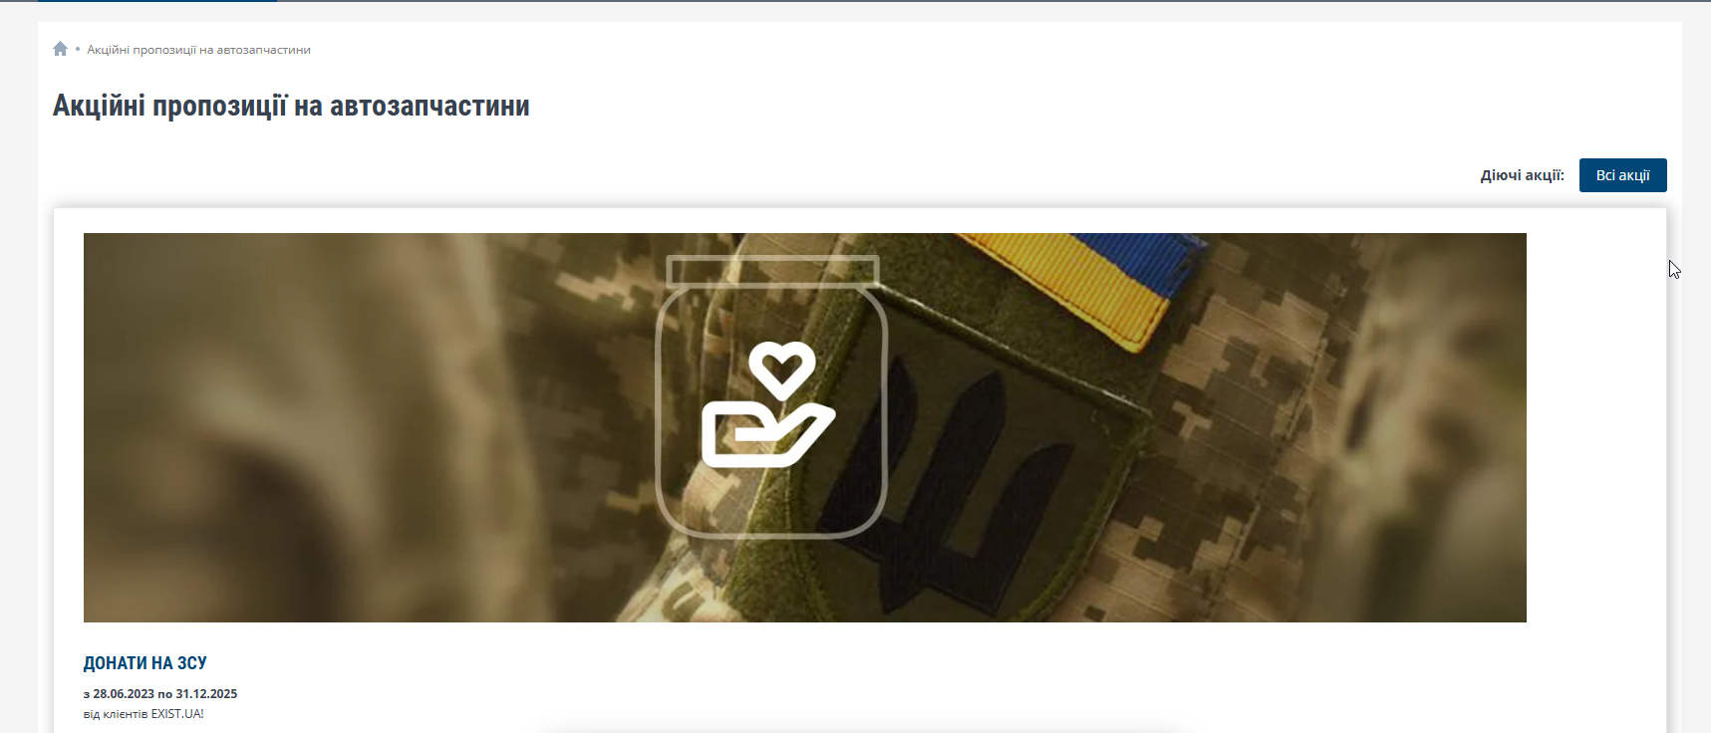Viewport: 1711px width, 733px height.
Task: Click the page heading Акційні пропозиції на автозапчастини
Action: click(291, 106)
